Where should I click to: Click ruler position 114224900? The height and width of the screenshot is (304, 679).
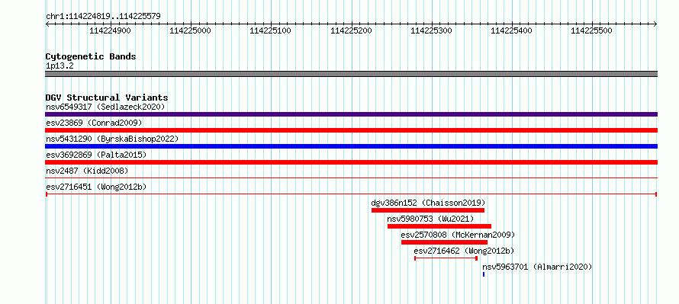[110, 30]
